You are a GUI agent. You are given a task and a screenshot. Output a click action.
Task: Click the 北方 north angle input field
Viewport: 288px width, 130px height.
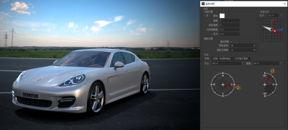point(273,15)
